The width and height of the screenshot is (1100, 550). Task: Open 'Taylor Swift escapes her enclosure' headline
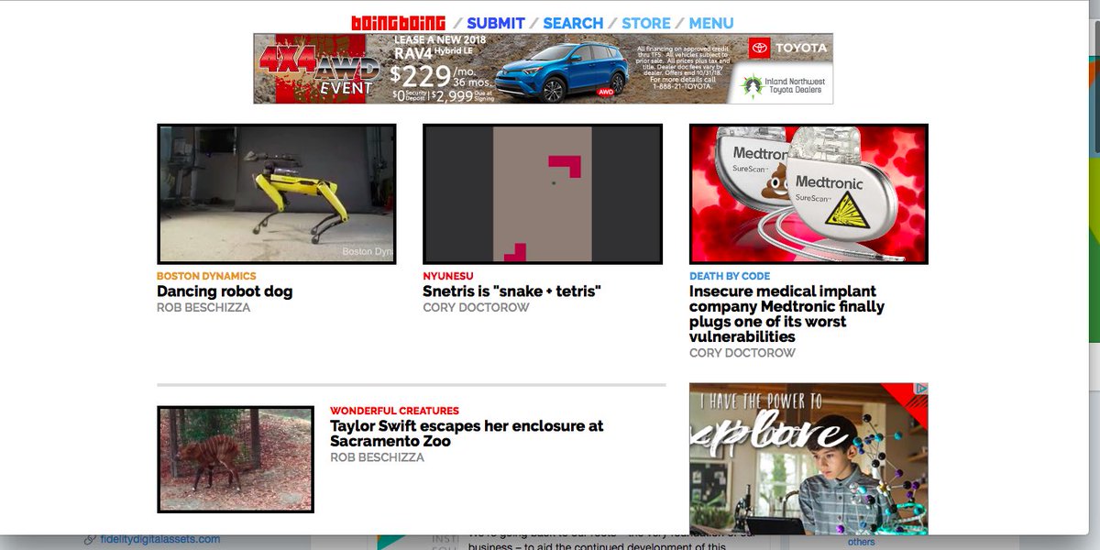tap(467, 434)
